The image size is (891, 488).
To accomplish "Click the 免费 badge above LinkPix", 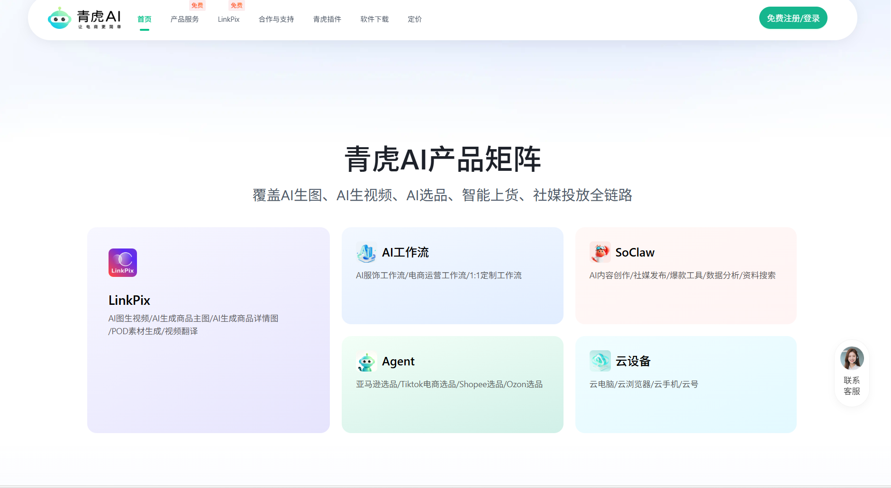I will (x=236, y=6).
